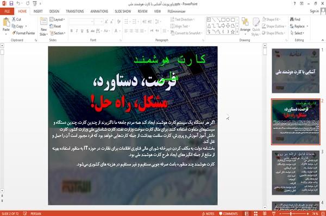Click COMMENTS in status bar

[228, 213]
